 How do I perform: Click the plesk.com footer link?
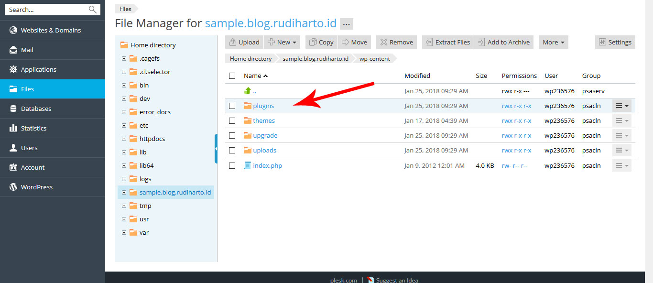coord(343,280)
